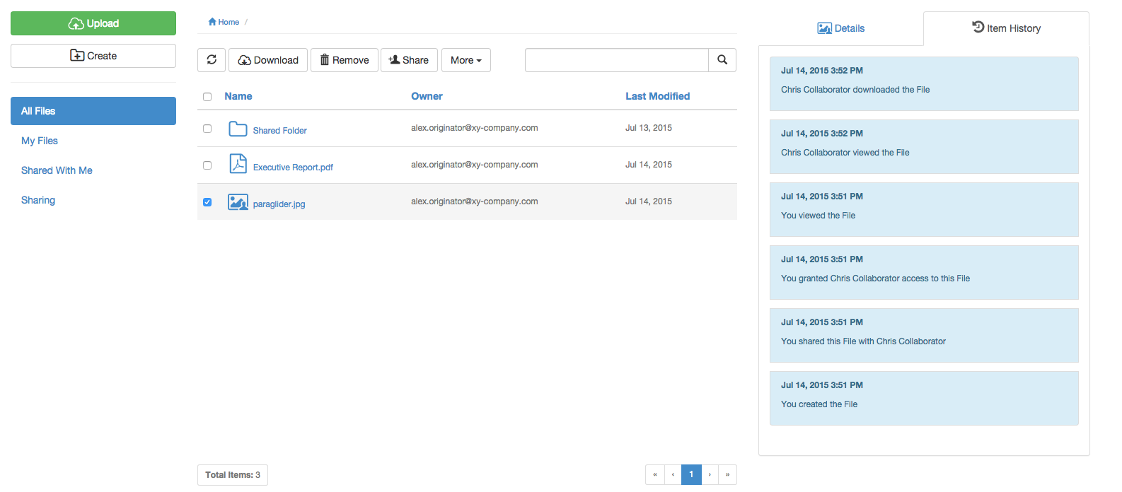Click the search magnifier icon

click(x=722, y=60)
